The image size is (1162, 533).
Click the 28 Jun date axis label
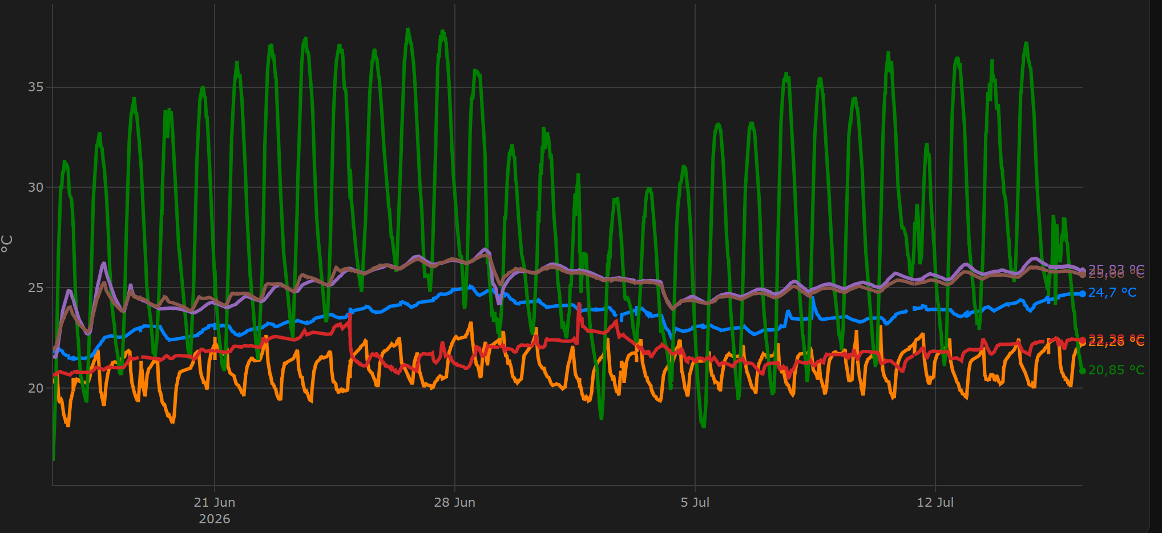[x=455, y=503]
